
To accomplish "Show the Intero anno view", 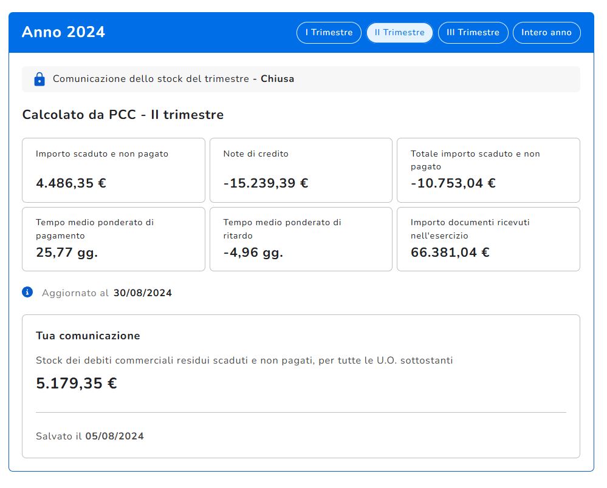I will tap(546, 33).
